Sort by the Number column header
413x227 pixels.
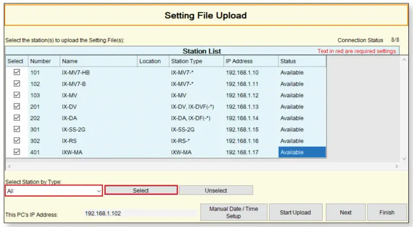(44, 61)
